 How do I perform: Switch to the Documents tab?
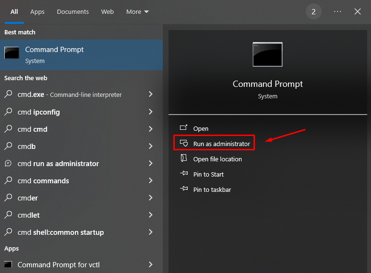click(73, 11)
